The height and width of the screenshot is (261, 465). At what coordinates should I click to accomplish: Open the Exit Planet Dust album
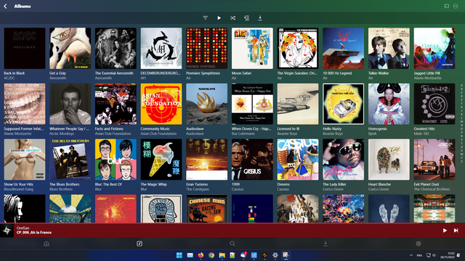434,159
